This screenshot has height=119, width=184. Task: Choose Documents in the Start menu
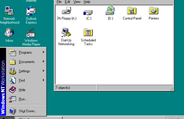[x=26, y=62]
